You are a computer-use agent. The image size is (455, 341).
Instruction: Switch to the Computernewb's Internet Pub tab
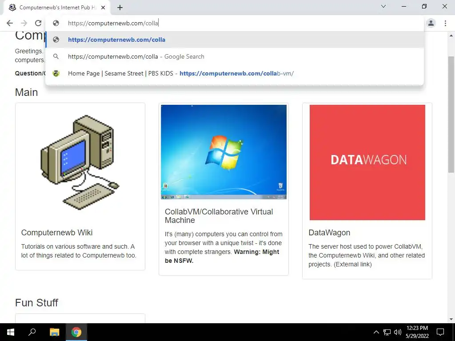[57, 8]
